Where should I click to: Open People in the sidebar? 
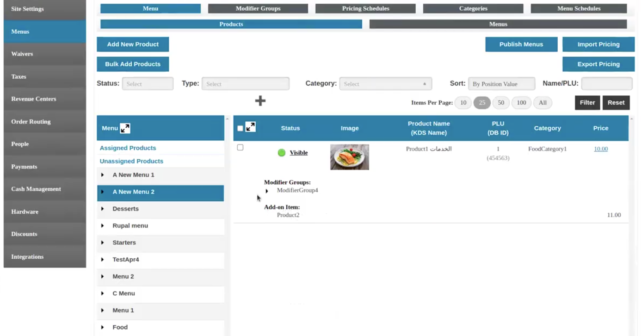pos(45,144)
